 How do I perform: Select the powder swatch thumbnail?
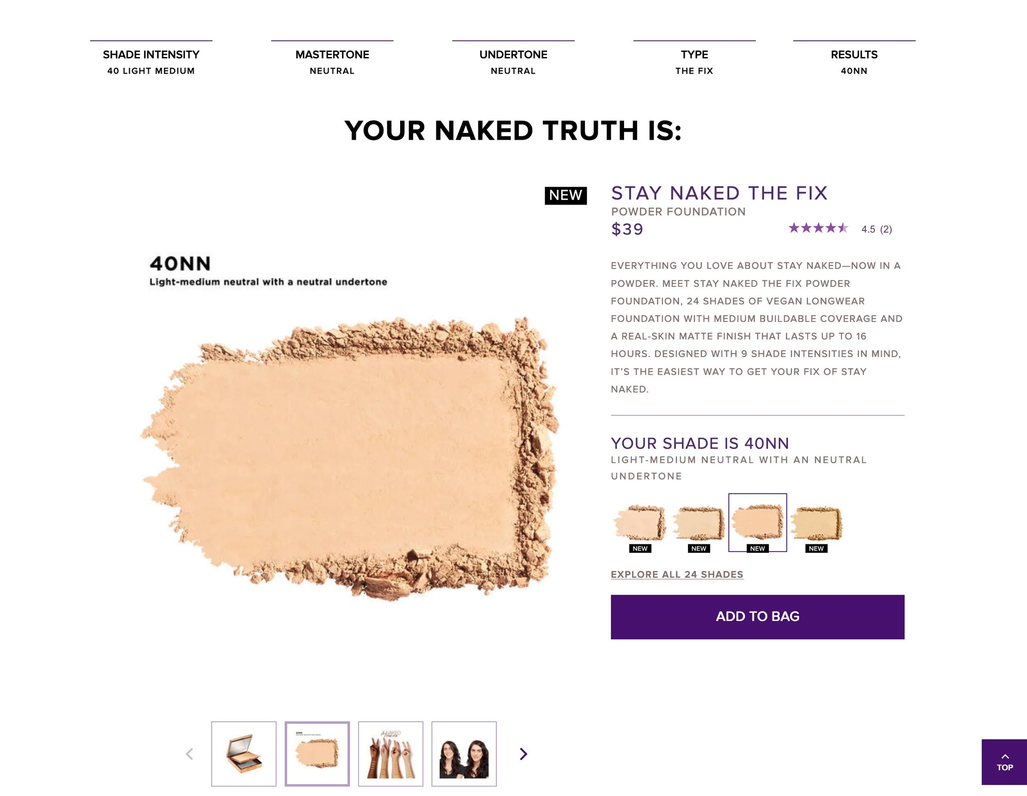click(x=317, y=754)
